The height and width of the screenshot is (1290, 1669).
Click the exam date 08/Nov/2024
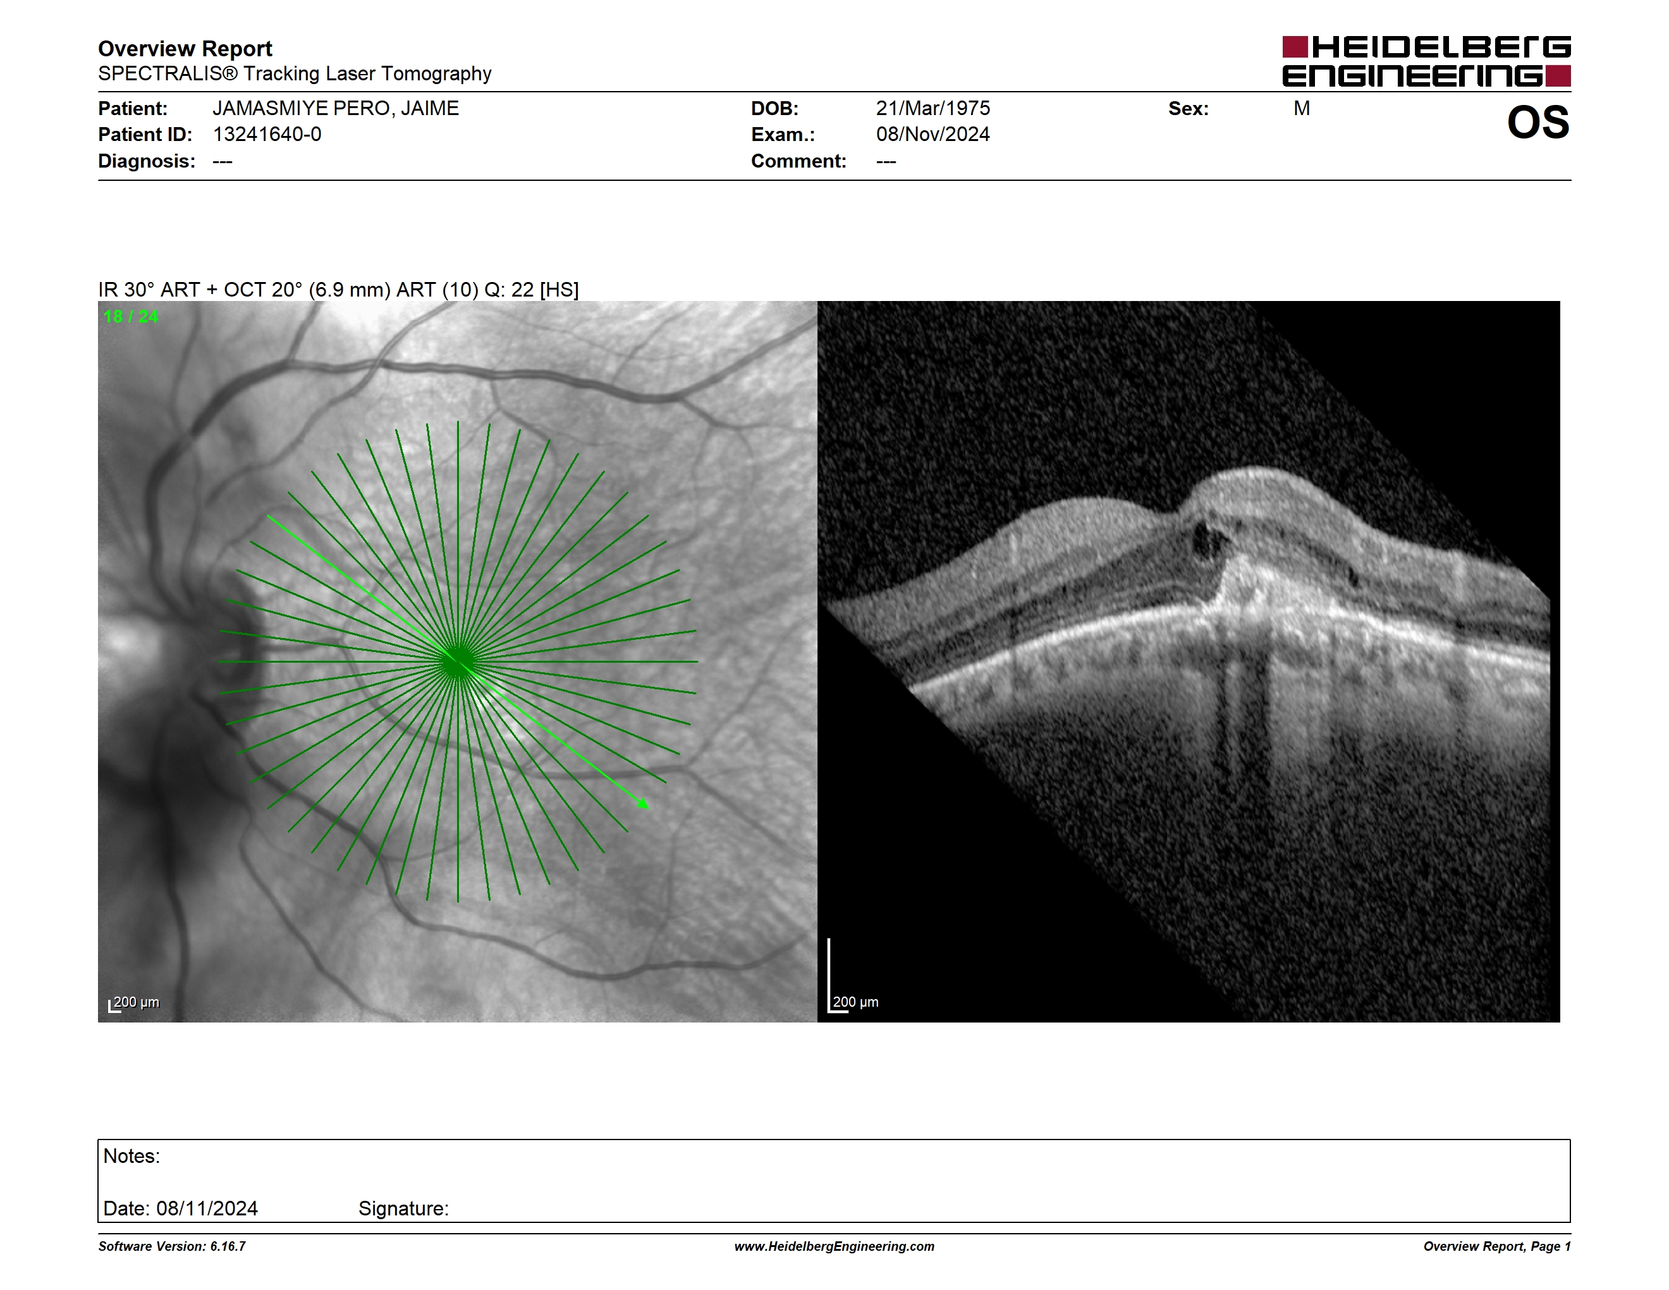click(x=932, y=135)
